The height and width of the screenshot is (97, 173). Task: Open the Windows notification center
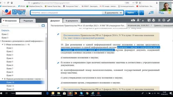171,93
